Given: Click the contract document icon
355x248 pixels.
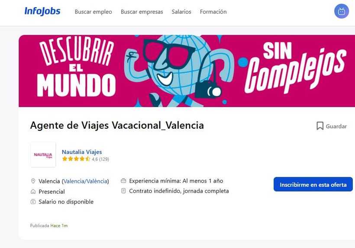Looking at the screenshot, I should pos(123,191).
